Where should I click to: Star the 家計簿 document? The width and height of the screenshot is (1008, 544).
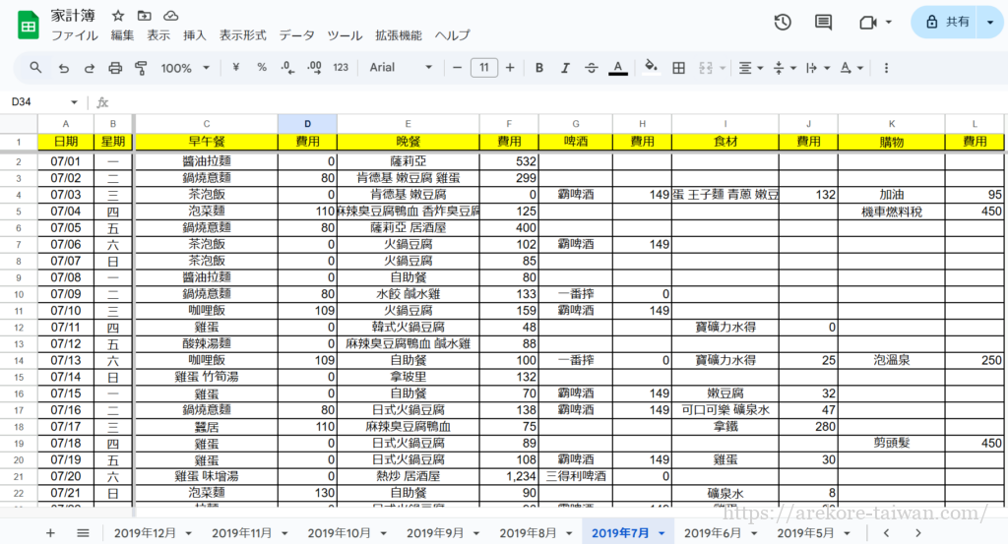click(x=118, y=16)
